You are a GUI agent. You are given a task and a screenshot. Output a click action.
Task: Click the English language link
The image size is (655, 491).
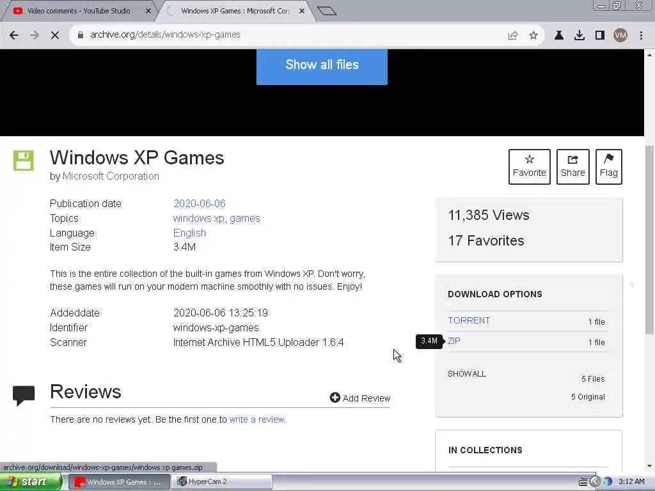point(189,233)
